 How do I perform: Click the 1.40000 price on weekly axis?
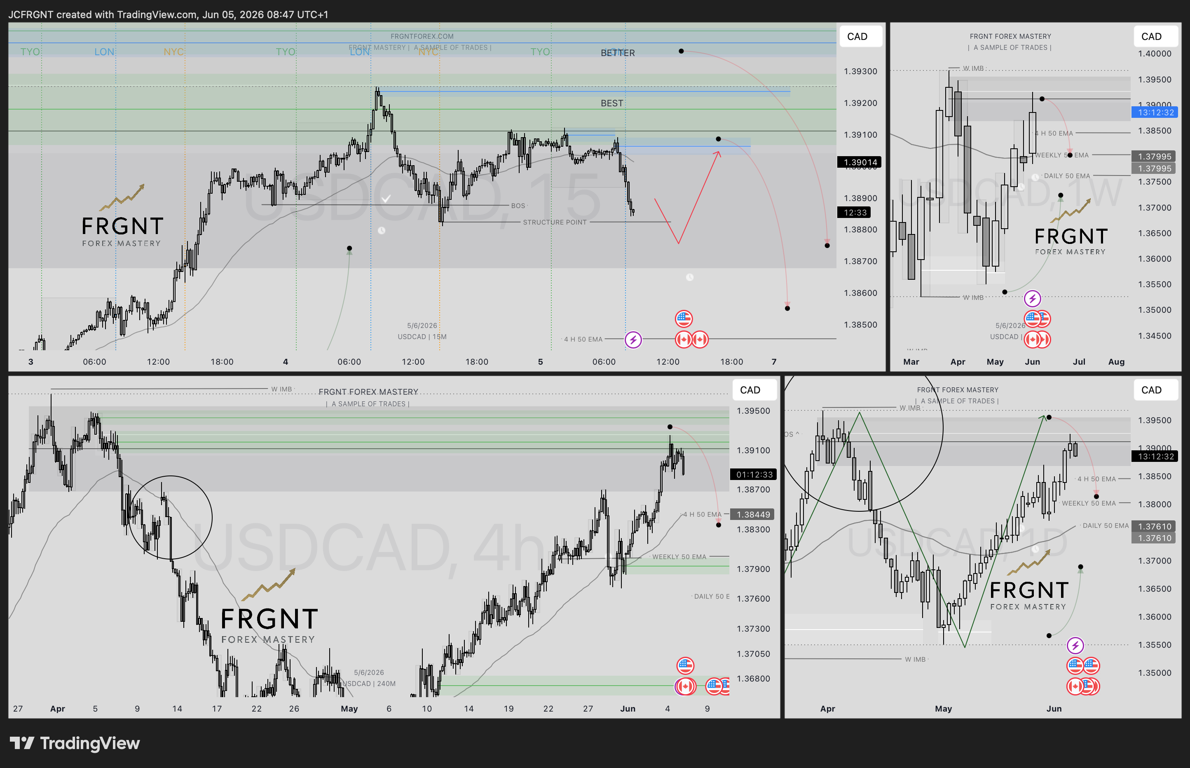point(1155,54)
